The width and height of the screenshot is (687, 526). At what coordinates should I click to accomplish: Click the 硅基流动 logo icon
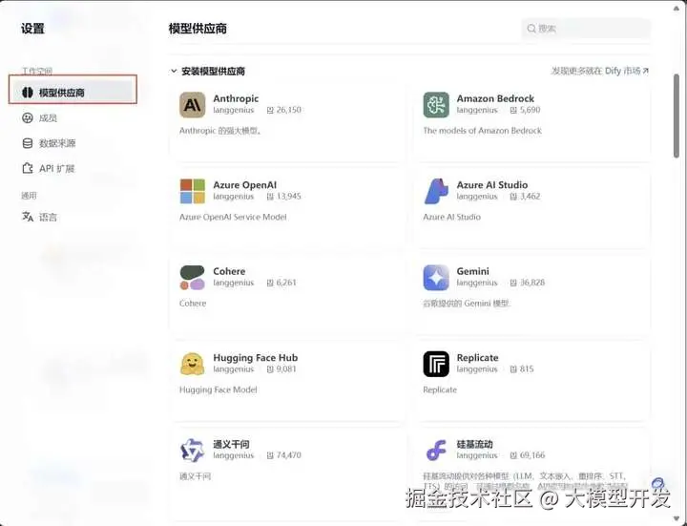click(436, 451)
